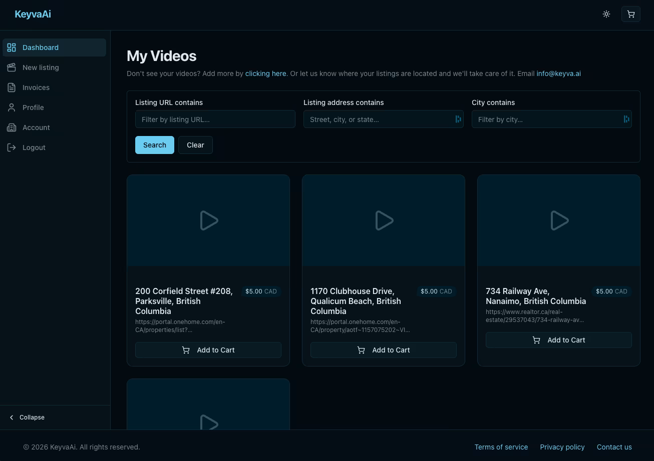Image resolution: width=654 pixels, height=461 pixels.
Task: Open the Privacy policy footer link
Action: (x=562, y=447)
